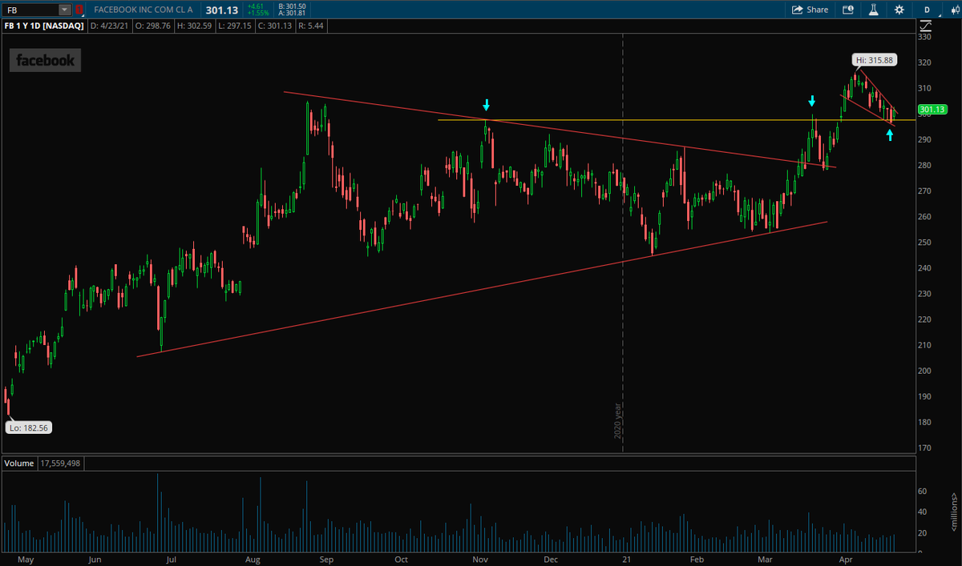Viewport: 962px width, 566px height.
Task: Click the 60 volume axis label
Action: pos(923,492)
